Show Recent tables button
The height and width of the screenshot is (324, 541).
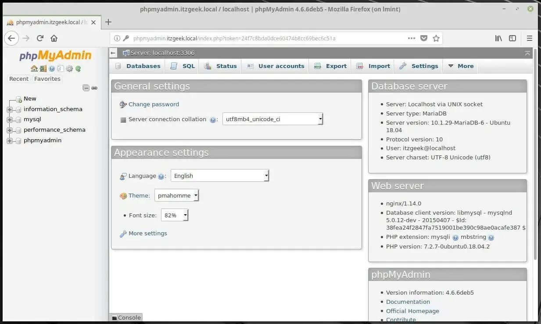point(19,79)
